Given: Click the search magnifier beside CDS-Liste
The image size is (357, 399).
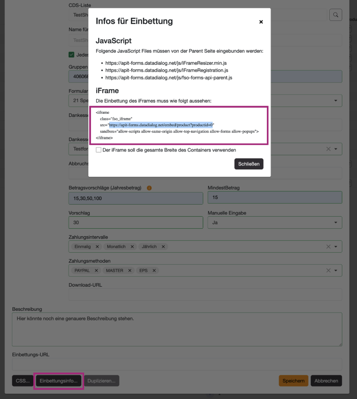Looking at the screenshot, I should (x=335, y=14).
